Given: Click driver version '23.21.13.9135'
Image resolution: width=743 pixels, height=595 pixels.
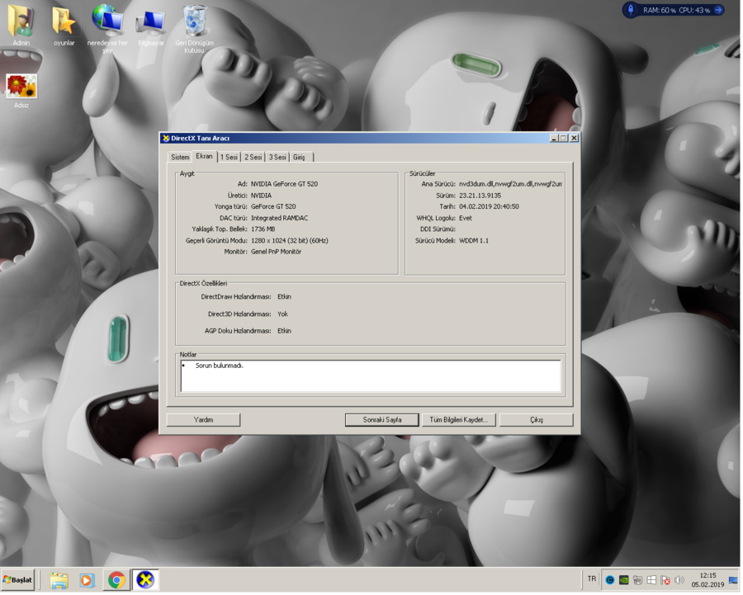Looking at the screenshot, I should 480,196.
